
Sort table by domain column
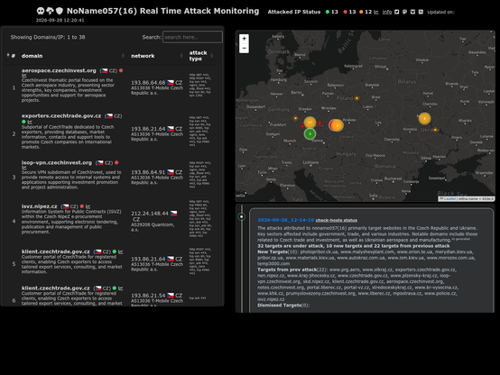tap(73, 56)
